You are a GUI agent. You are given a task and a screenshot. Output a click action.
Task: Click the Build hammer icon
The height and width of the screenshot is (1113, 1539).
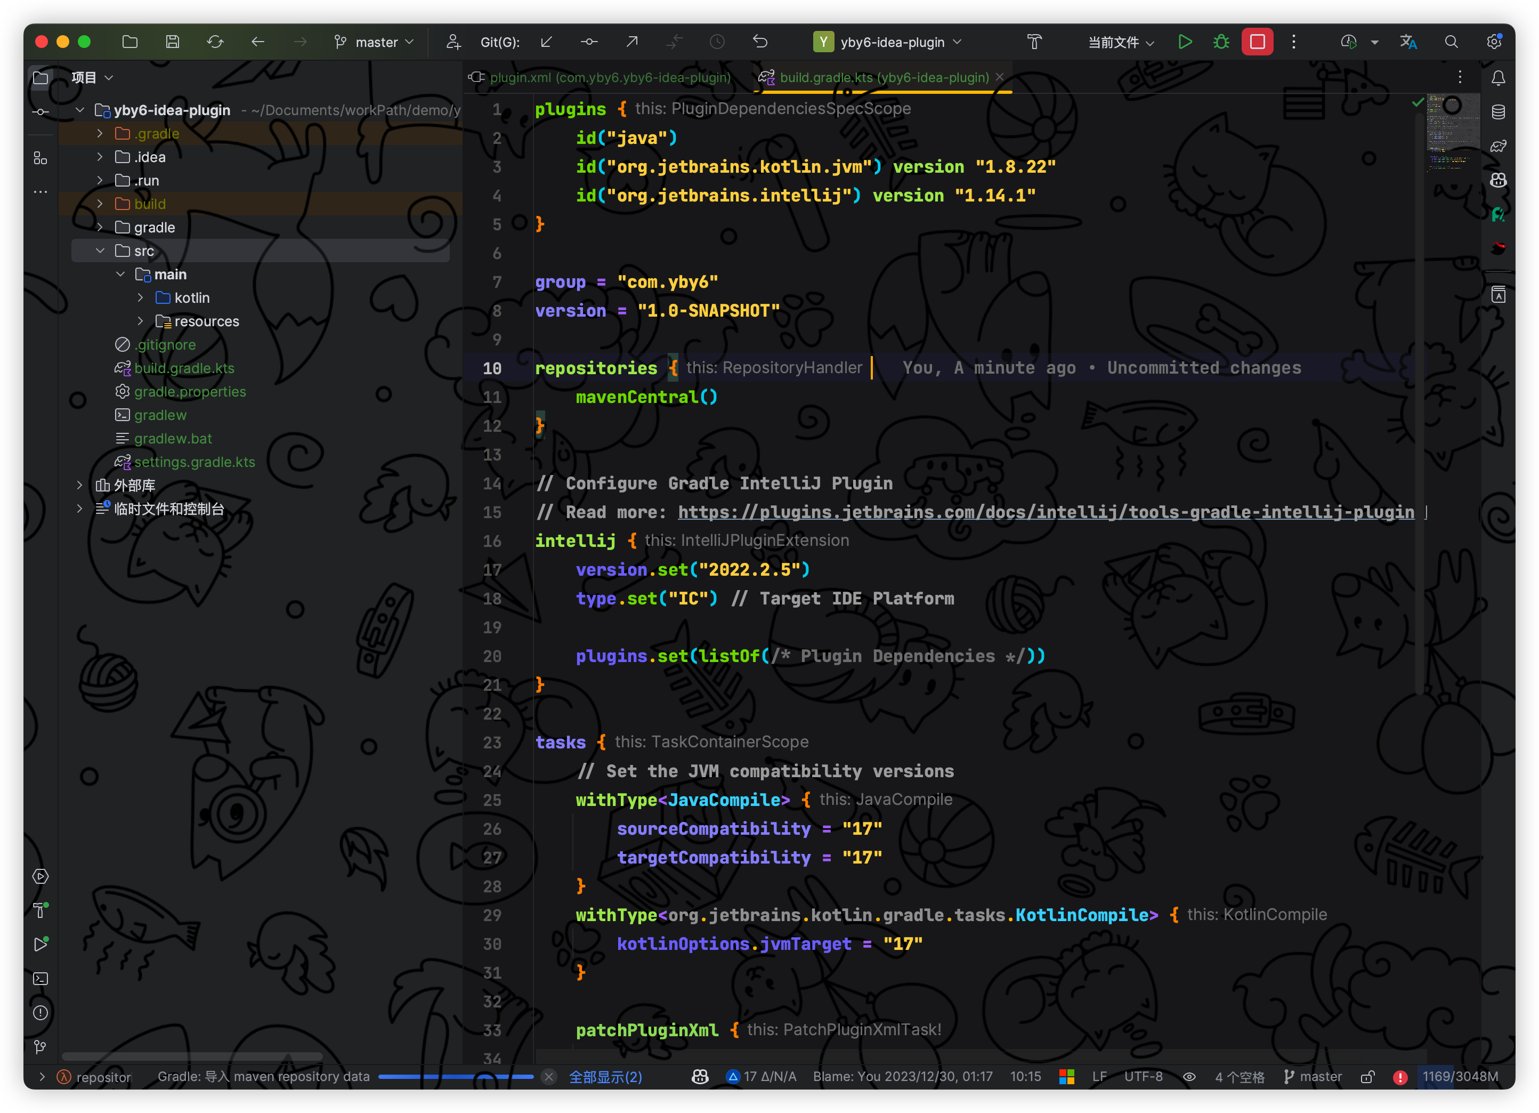point(1034,42)
